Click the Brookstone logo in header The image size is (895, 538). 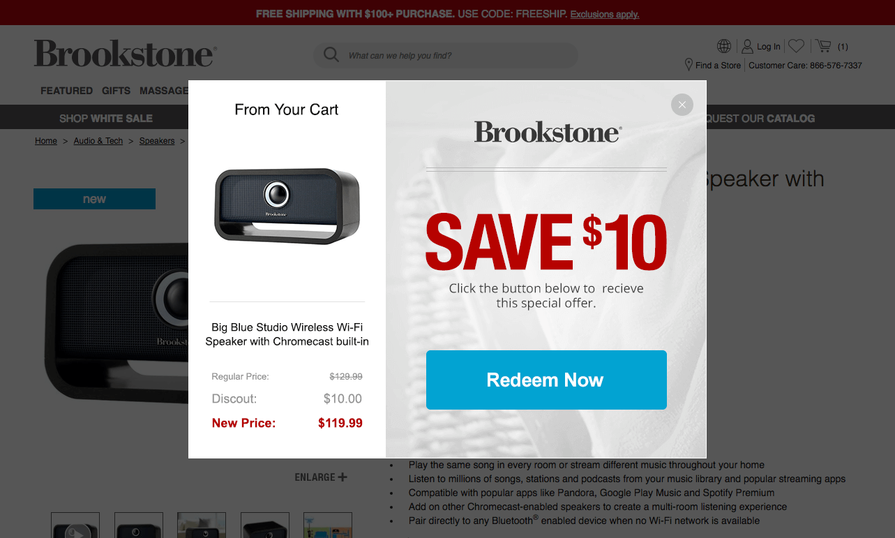125,54
